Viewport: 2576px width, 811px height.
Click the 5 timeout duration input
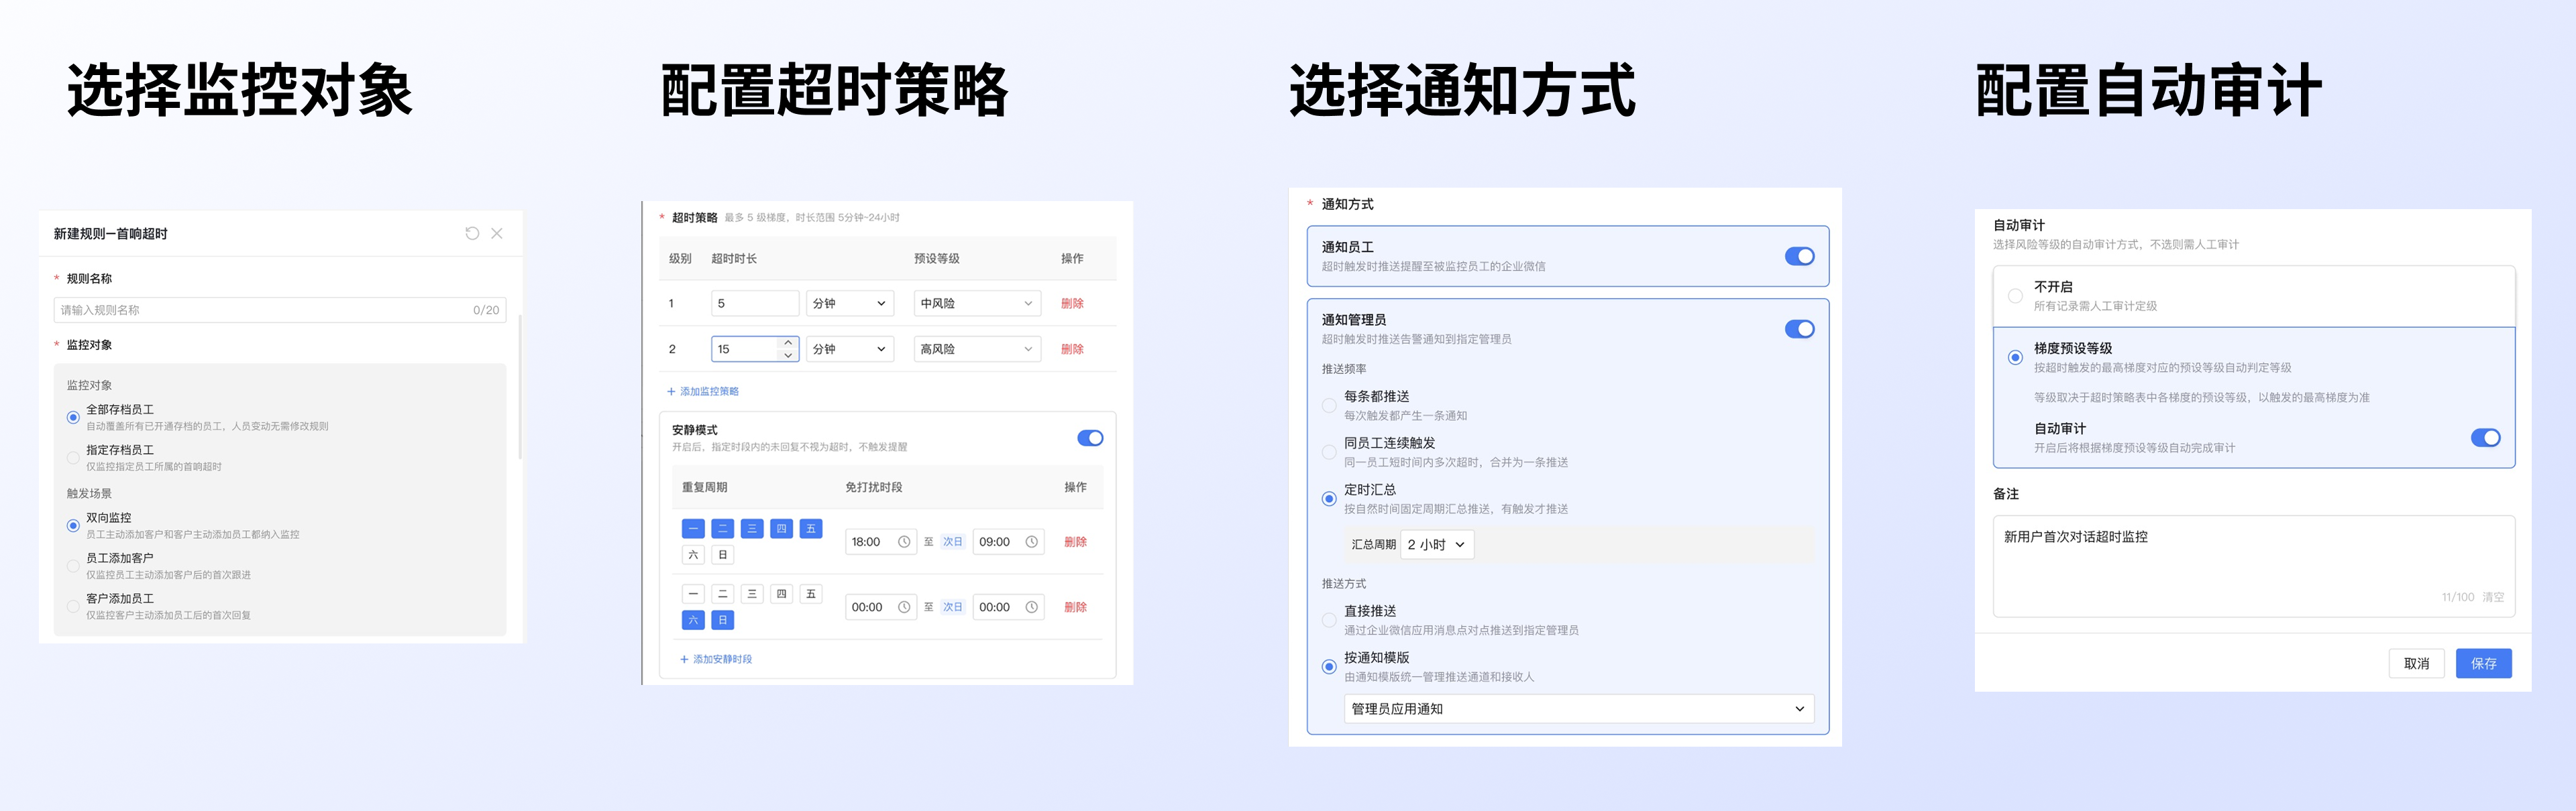755,304
